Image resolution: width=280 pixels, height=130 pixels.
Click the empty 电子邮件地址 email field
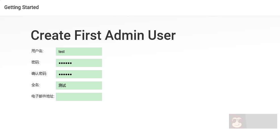(x=79, y=97)
